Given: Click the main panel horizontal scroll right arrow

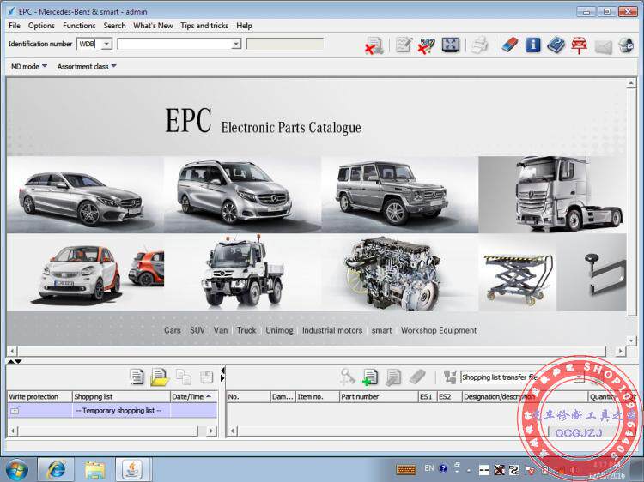Looking at the screenshot, I should tap(621, 351).
